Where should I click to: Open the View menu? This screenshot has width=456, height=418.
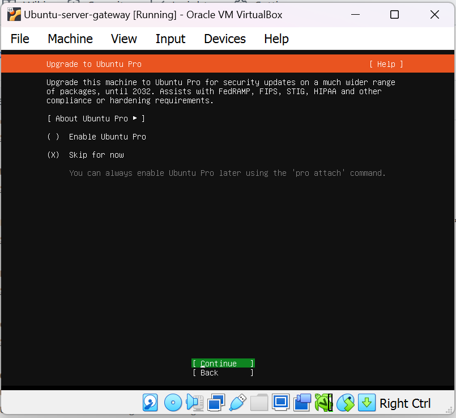(124, 39)
